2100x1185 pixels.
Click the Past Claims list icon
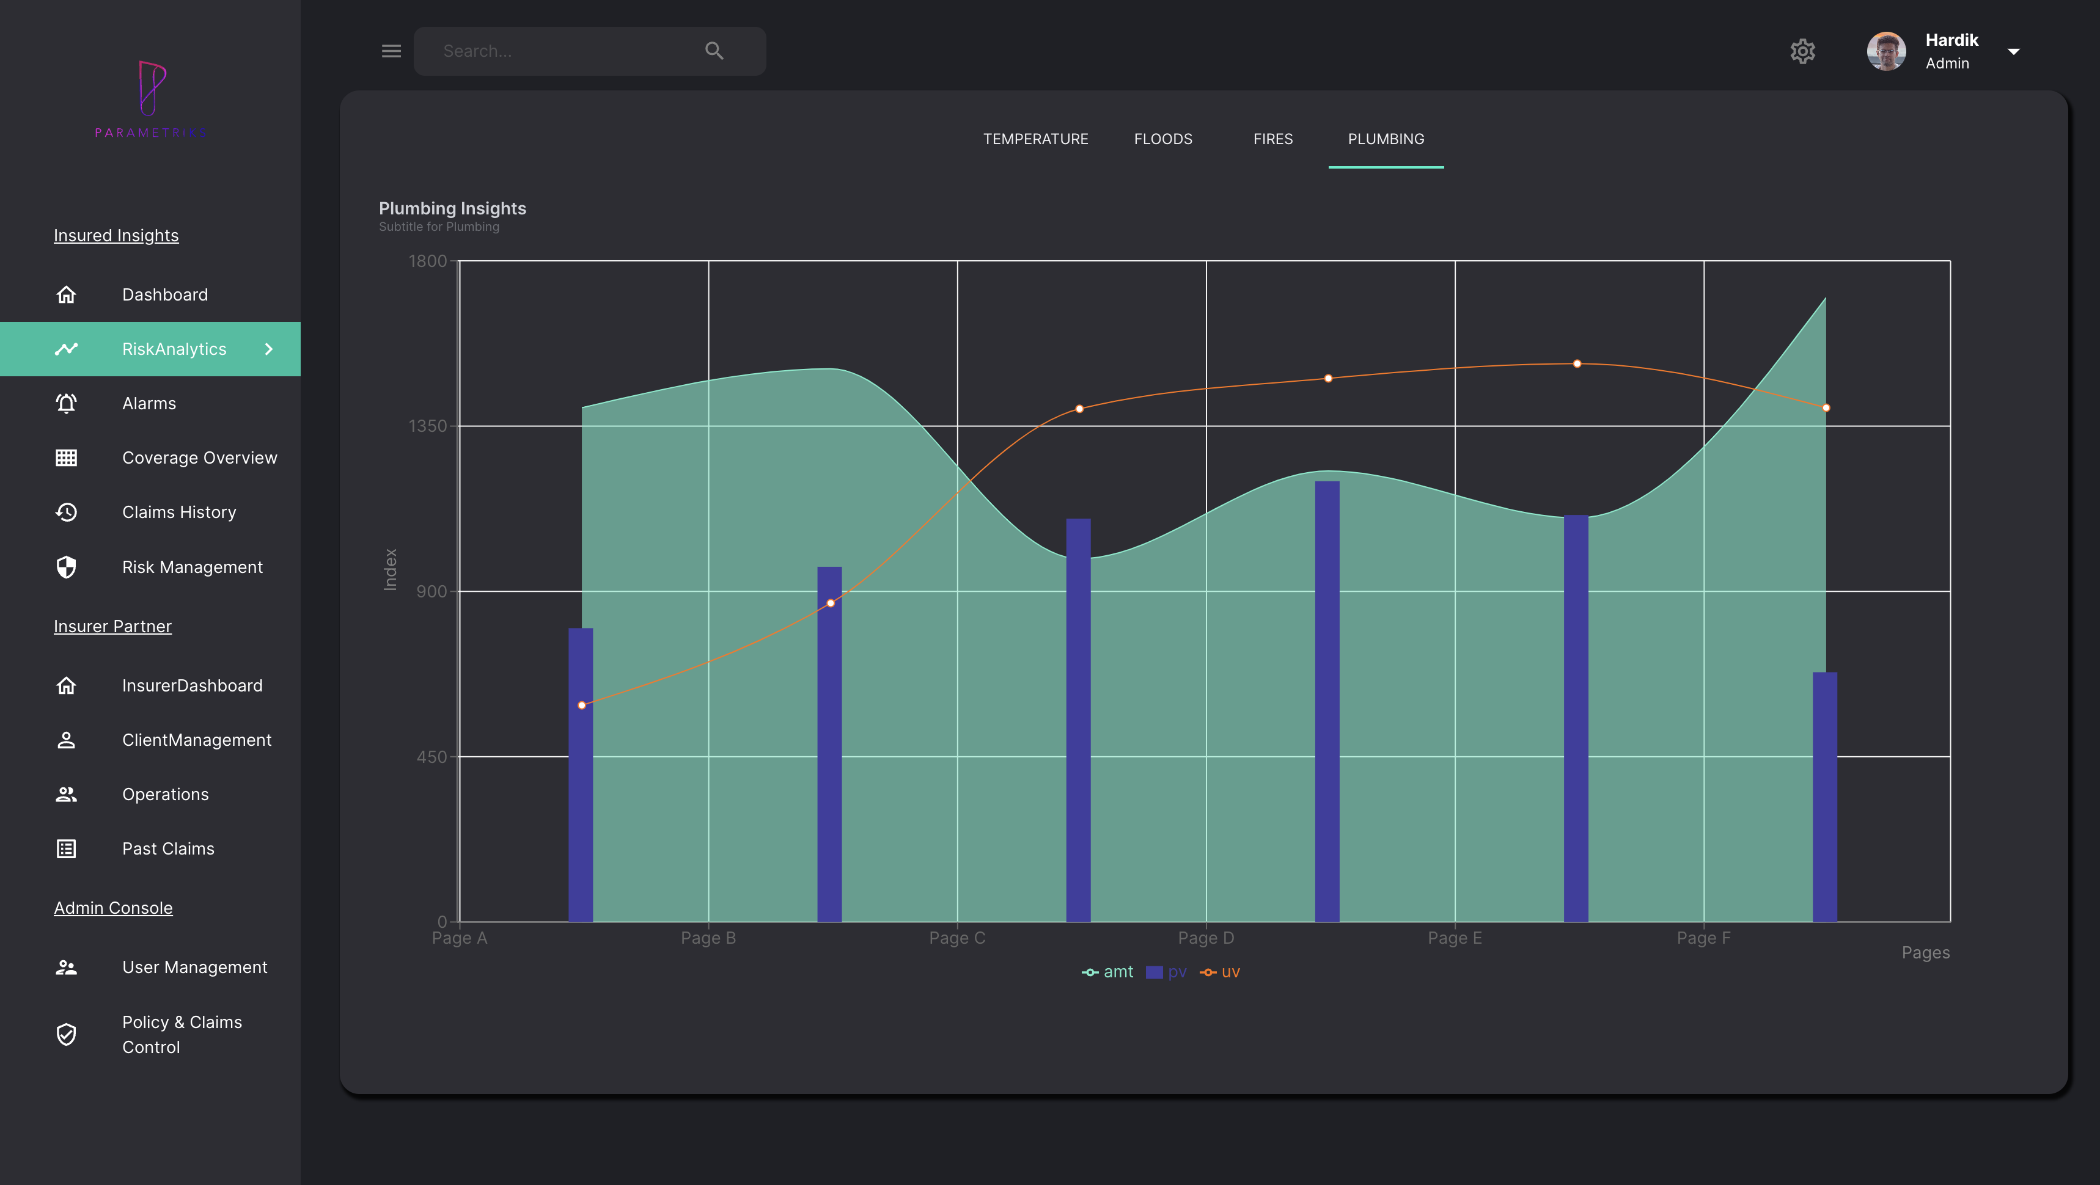tap(66, 848)
